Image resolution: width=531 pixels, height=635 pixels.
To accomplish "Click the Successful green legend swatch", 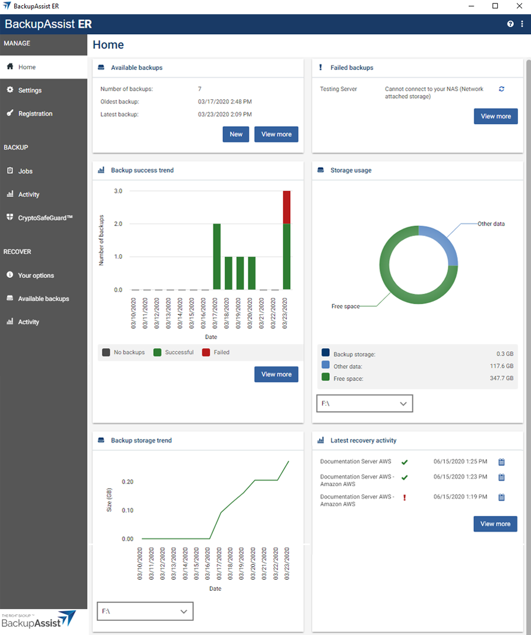I will (158, 352).
